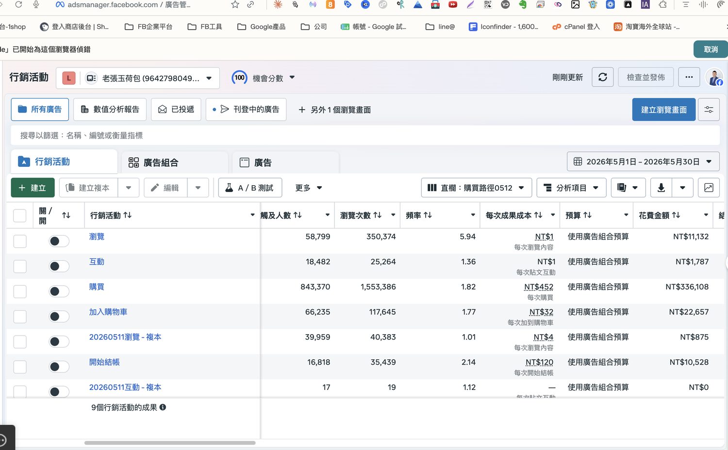Open columns 直欄：購買路徑0512 dropdown
The image size is (728, 450).
476,188
